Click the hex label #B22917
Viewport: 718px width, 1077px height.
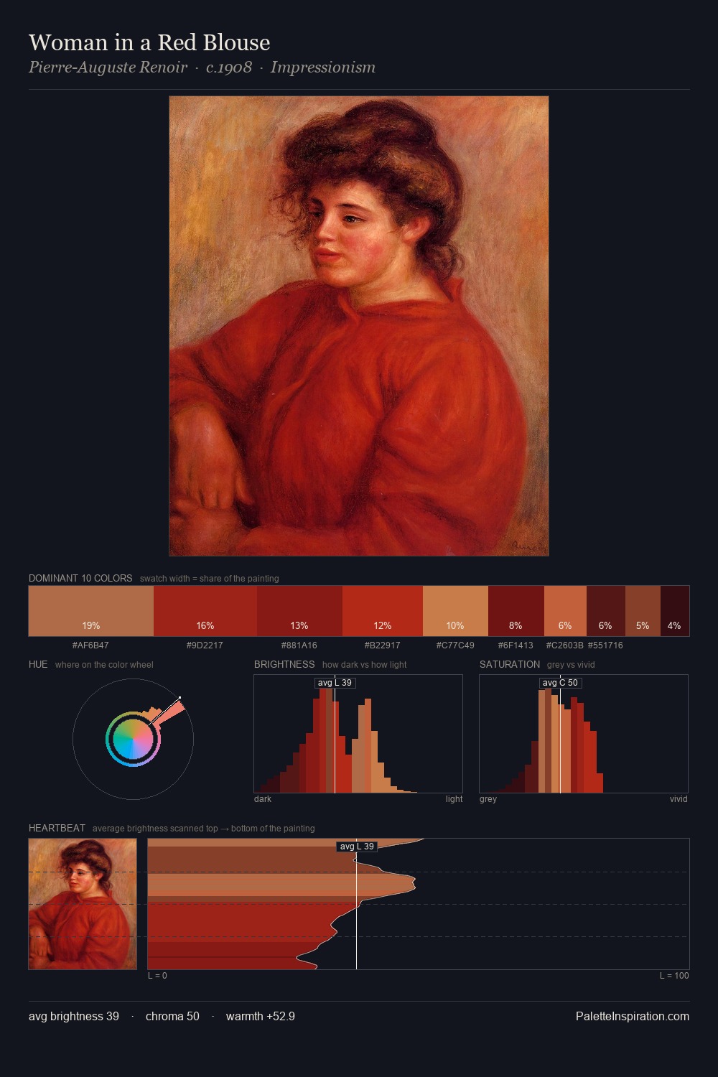(x=382, y=645)
